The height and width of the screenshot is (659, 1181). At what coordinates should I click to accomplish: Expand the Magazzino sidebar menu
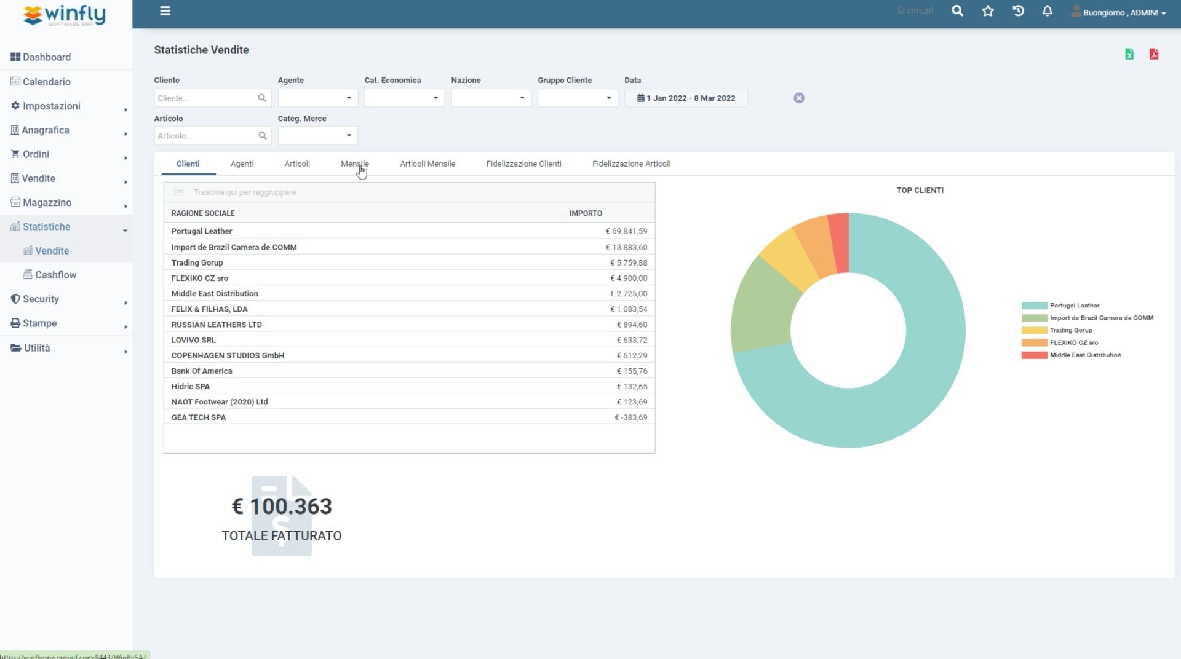tap(47, 202)
